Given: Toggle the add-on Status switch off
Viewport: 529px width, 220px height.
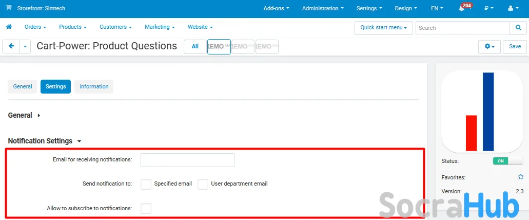Looking at the screenshot, I should (x=507, y=161).
